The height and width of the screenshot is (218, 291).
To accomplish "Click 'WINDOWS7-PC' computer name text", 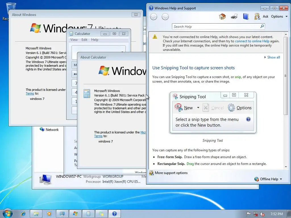I will click(69, 177).
